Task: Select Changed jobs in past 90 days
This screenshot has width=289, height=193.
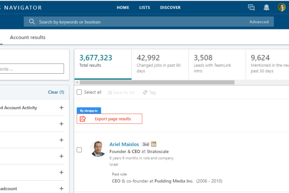Action: (x=160, y=64)
